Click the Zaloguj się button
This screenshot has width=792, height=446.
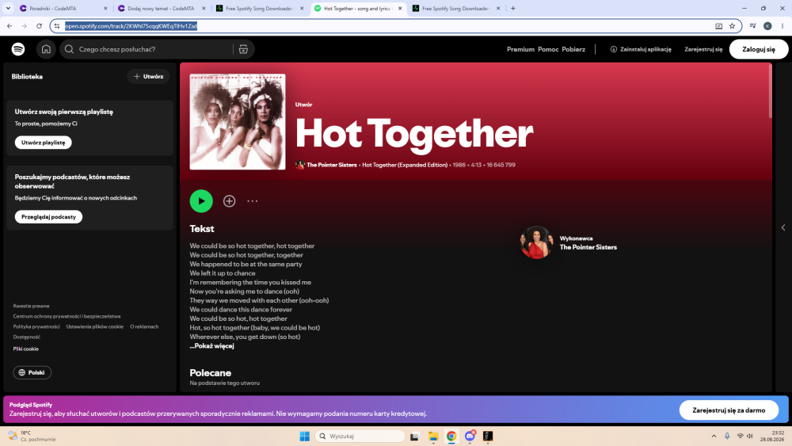(758, 49)
